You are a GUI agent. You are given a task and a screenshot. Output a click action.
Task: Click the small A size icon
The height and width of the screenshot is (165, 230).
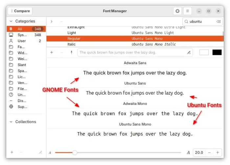50,153
